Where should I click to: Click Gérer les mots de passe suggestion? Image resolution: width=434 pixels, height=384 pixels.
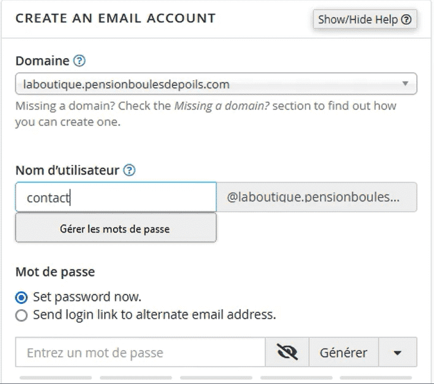pos(116,229)
